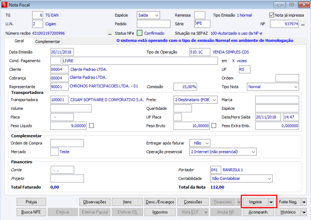This screenshot has height=220, width=311.
Task: Click the Acompanh. button
Action: [x=258, y=212]
